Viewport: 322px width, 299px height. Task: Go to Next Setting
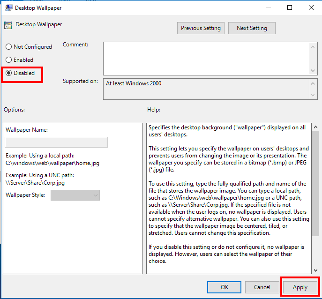tap(252, 28)
